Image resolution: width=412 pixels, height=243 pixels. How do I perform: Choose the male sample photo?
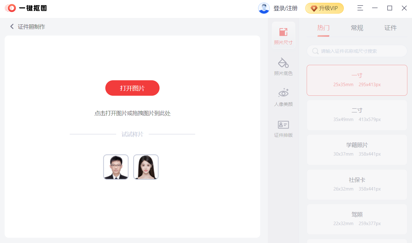[116, 167]
